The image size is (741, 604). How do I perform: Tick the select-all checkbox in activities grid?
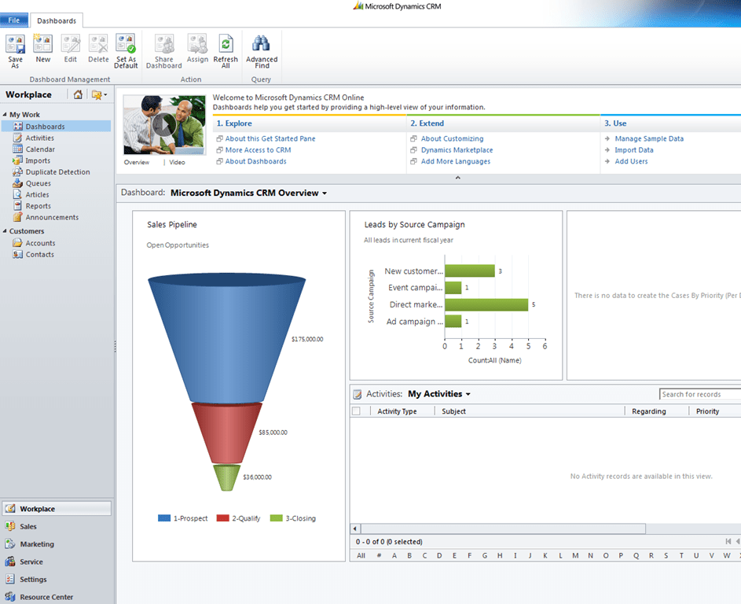pyautogui.click(x=356, y=411)
